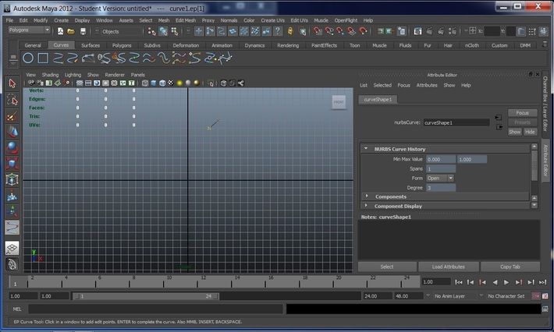This screenshot has width=554, height=332.
Task: Toggle wireframe display in the panel toolbar
Action: (x=145, y=83)
